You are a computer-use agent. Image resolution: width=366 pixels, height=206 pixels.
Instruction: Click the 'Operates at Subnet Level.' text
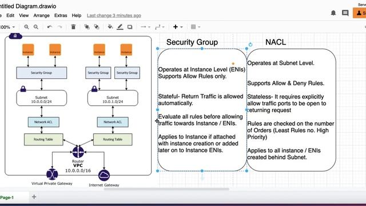pos(281,63)
